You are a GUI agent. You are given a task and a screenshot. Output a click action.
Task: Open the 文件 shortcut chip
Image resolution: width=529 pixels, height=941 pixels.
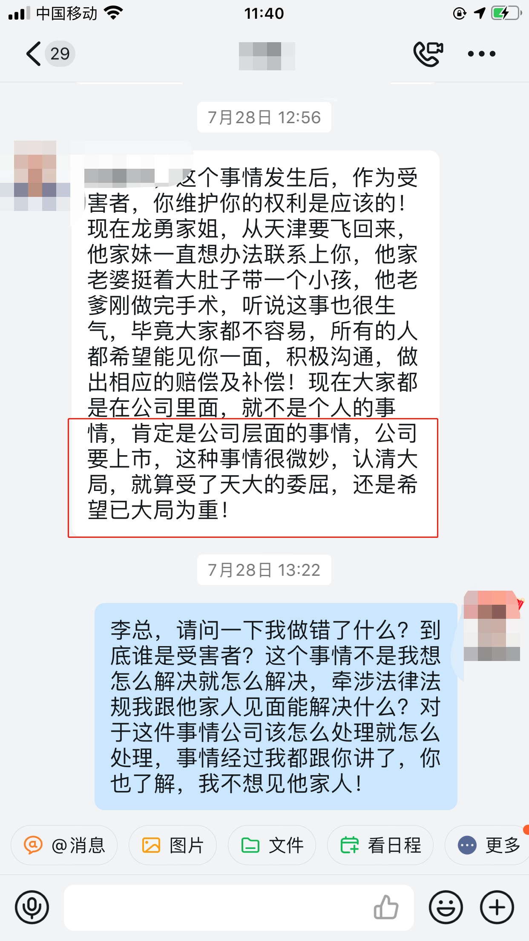tap(272, 845)
